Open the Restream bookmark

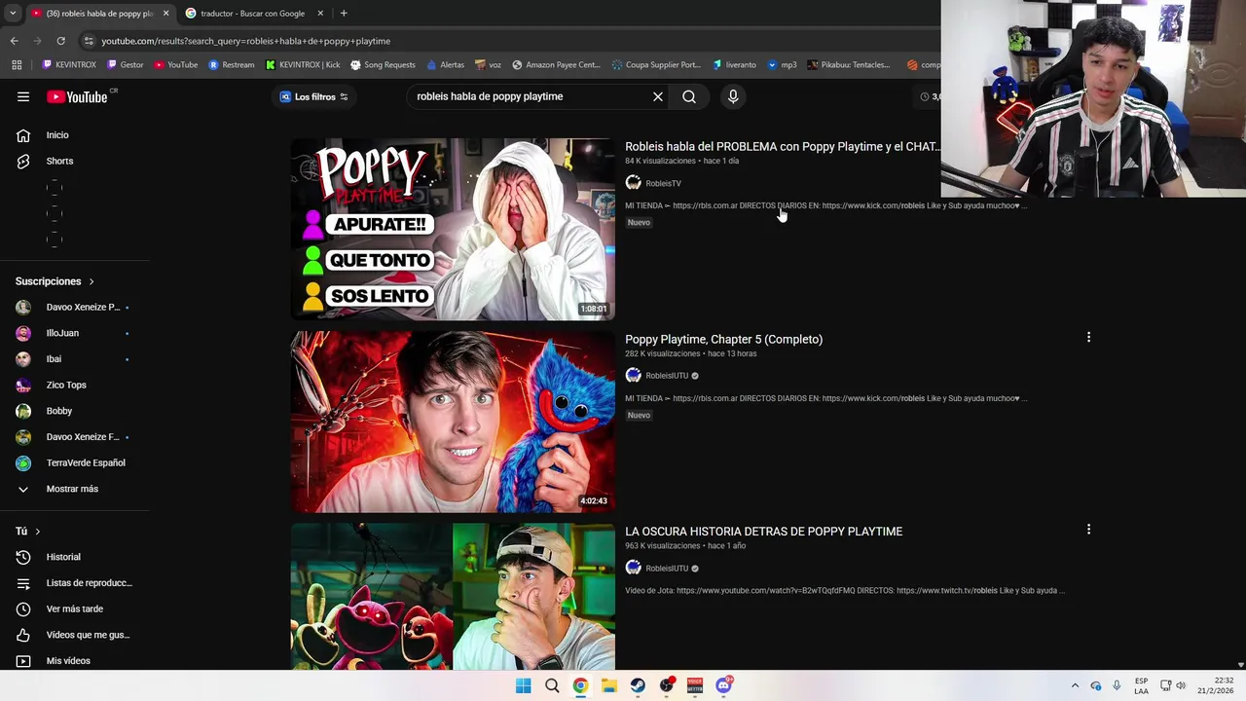232,65
